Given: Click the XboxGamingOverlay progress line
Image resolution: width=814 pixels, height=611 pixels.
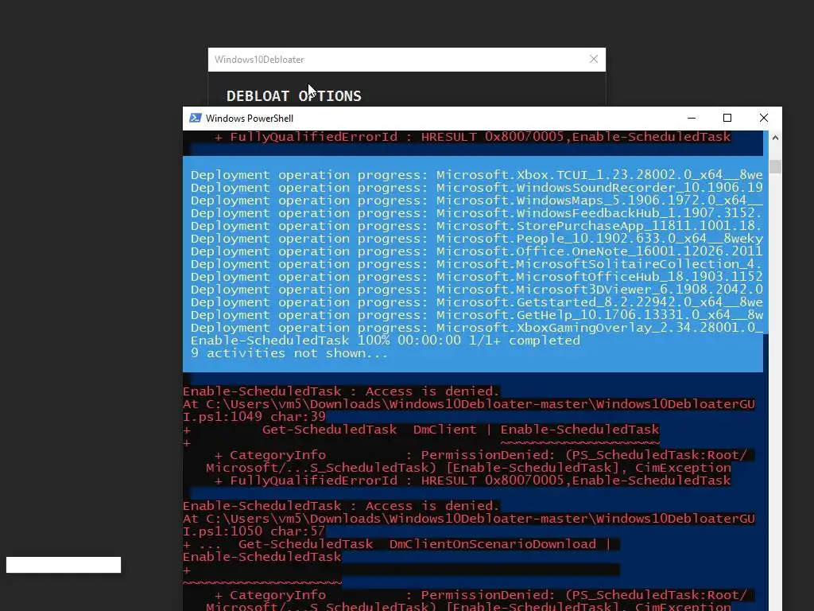Looking at the screenshot, I should [477, 328].
